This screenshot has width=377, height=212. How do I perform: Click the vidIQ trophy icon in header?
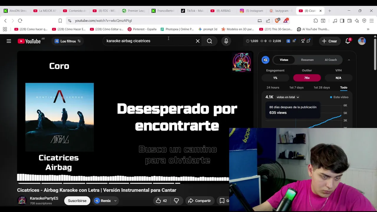pyautogui.click(x=303, y=41)
